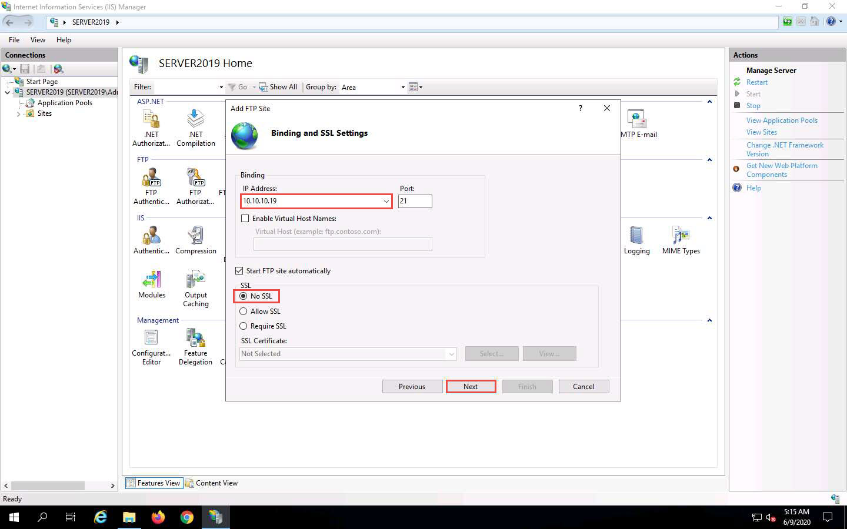Open Compression feature icon
Screen dimensions: 847x529
click(x=196, y=240)
